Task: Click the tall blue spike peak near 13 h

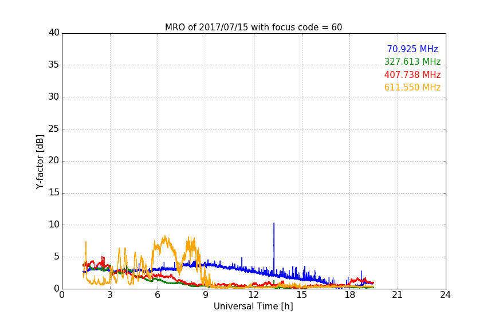Action: click(x=274, y=223)
